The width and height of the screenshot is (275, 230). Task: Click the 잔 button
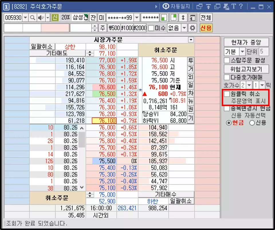click(93, 17)
